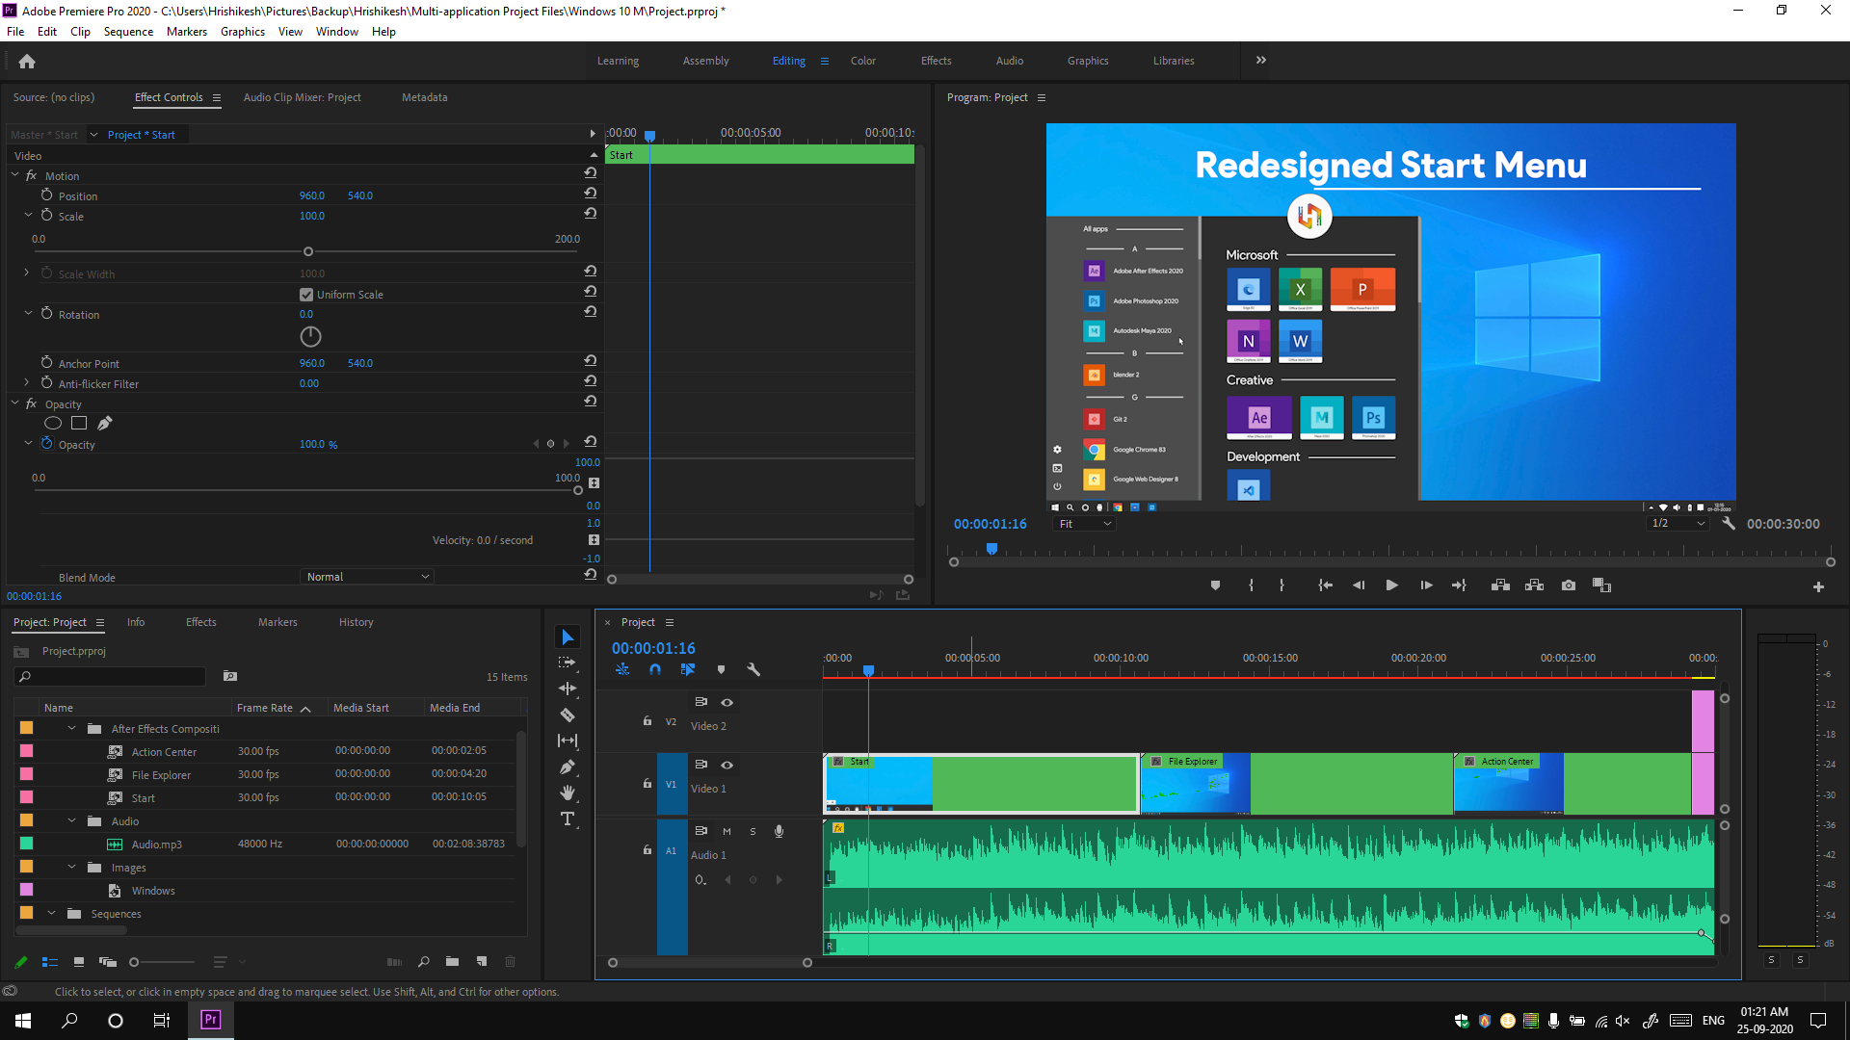
Task: Export frame with camera icon
Action: click(1569, 585)
